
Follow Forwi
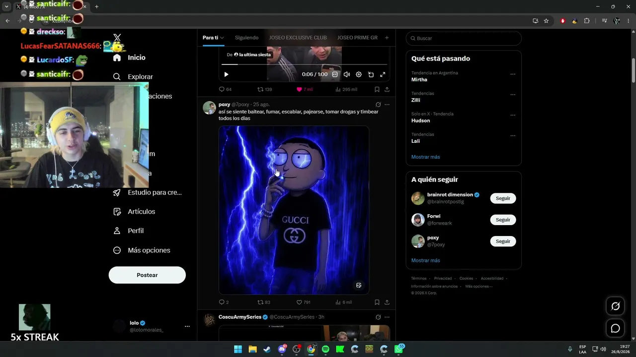point(503,220)
